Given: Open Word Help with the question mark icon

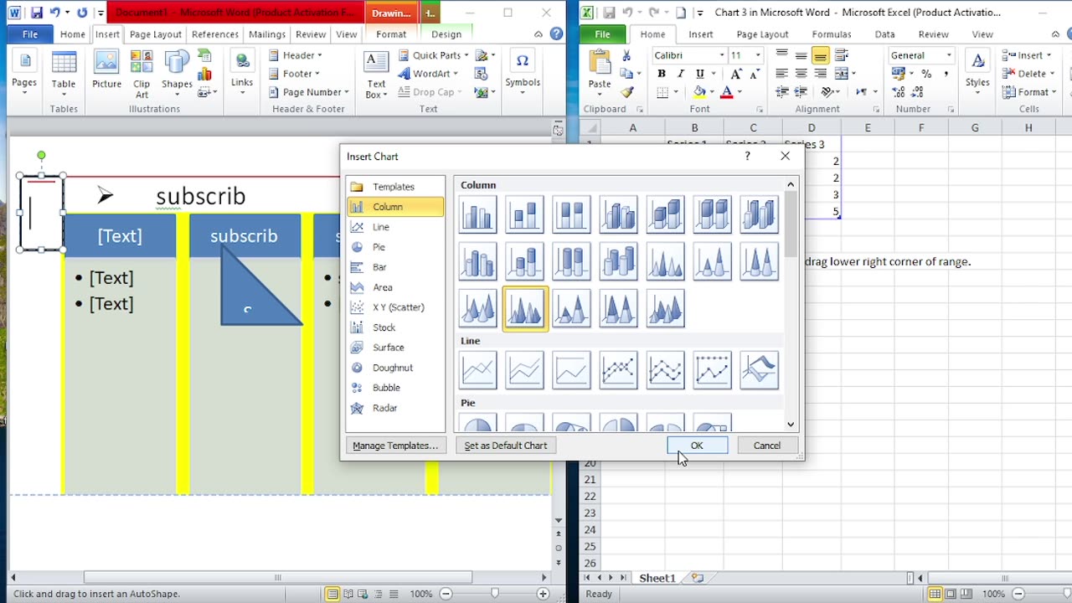Looking at the screenshot, I should 556,34.
